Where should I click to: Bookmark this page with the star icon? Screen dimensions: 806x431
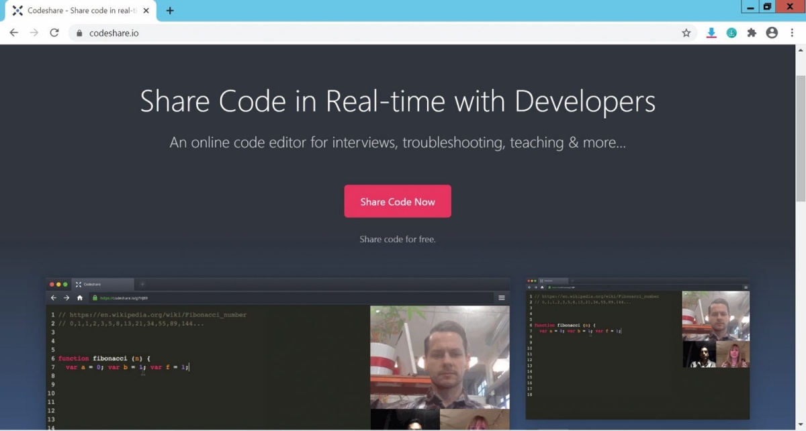point(686,33)
